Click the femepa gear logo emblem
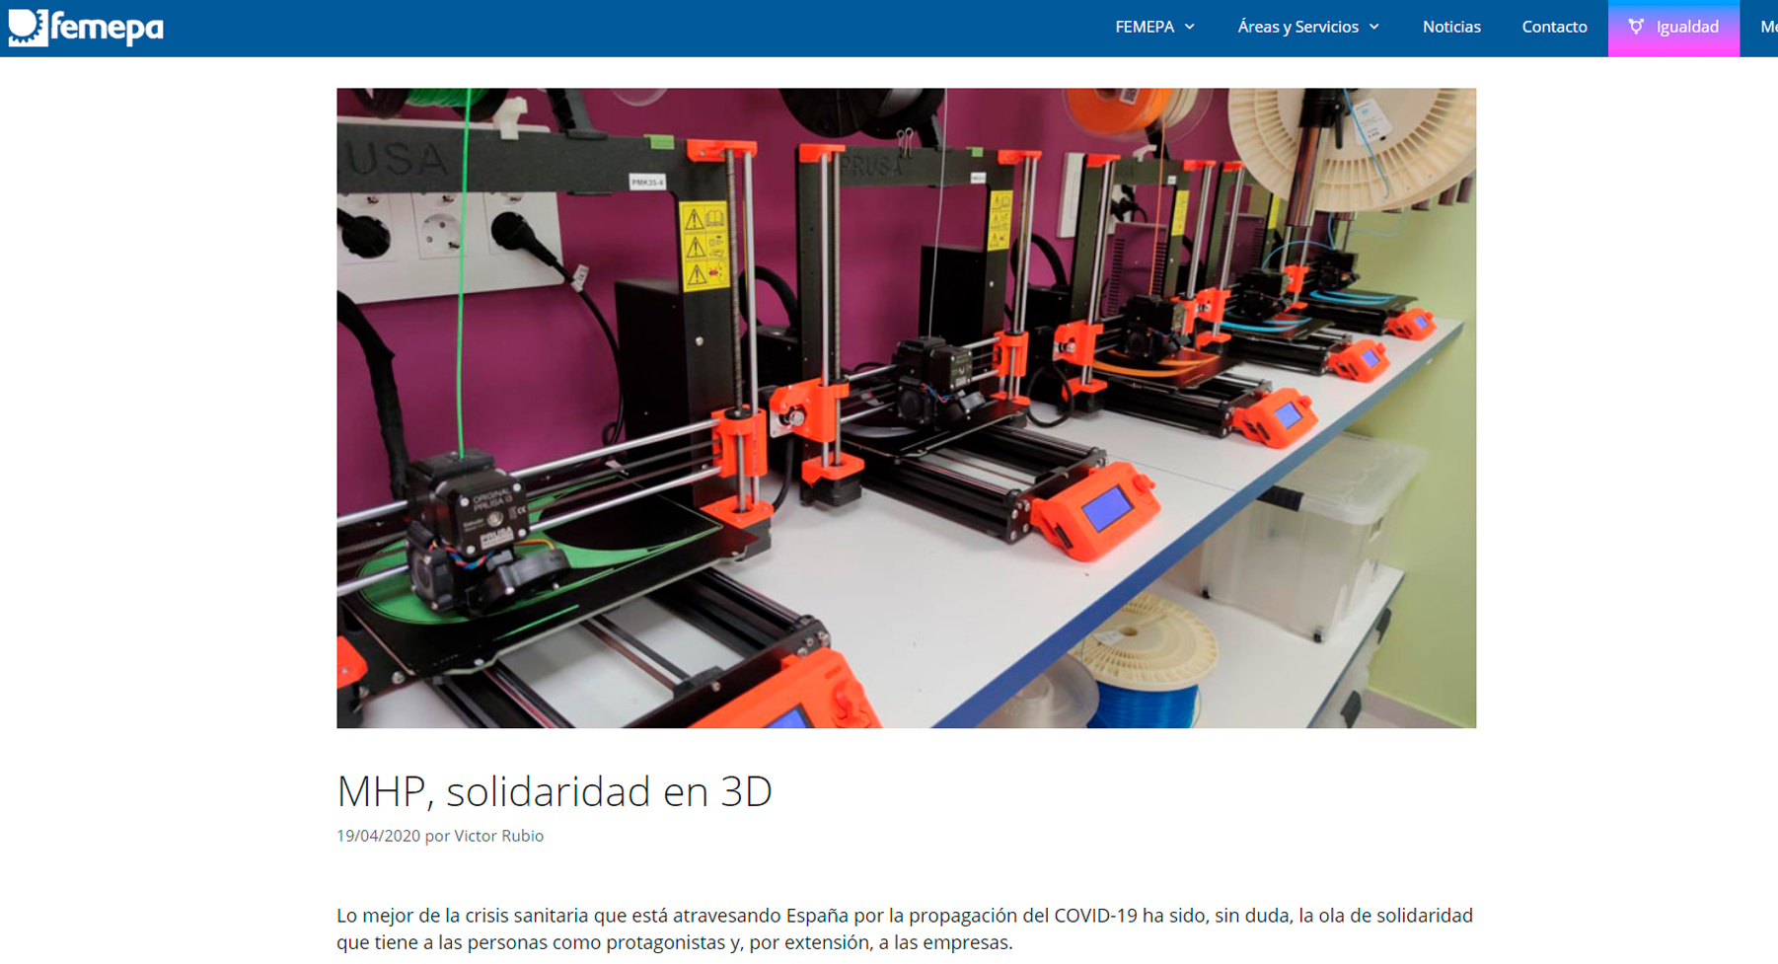 tap(28, 28)
